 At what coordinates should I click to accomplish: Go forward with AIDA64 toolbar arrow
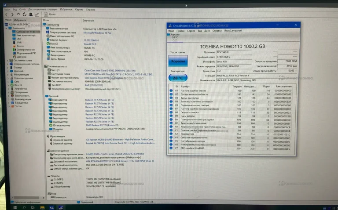point(12,14)
